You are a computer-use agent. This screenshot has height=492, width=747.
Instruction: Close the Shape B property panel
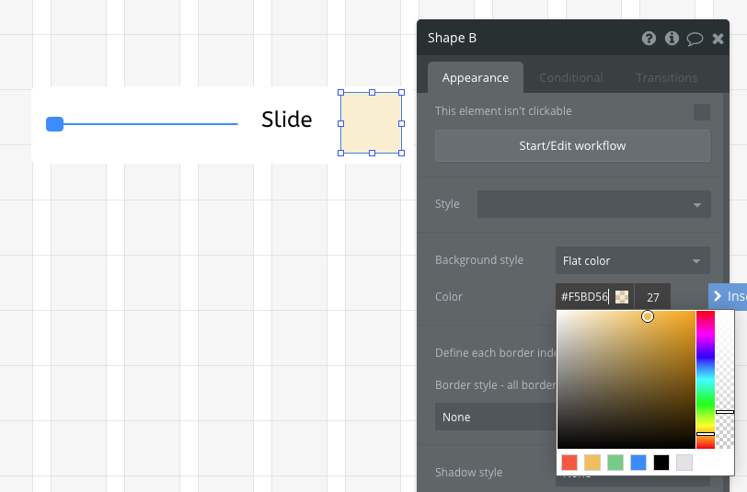pos(718,39)
